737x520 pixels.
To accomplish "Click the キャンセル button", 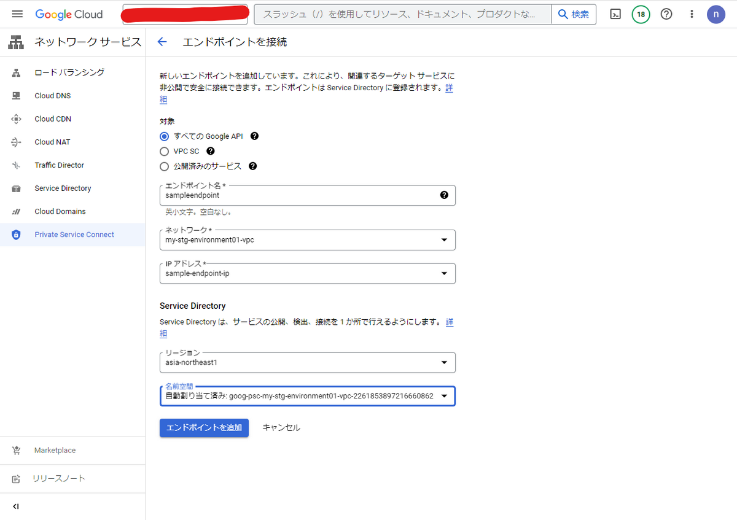I will click(x=281, y=428).
